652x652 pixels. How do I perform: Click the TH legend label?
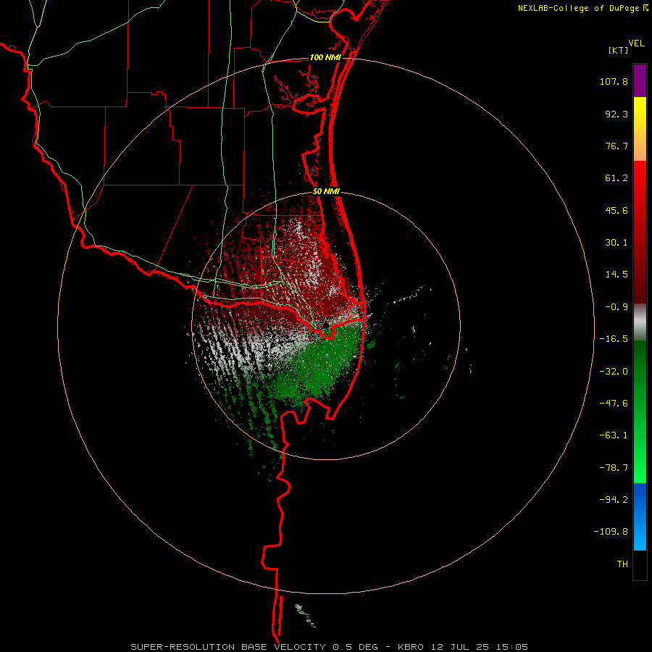pyautogui.click(x=622, y=564)
